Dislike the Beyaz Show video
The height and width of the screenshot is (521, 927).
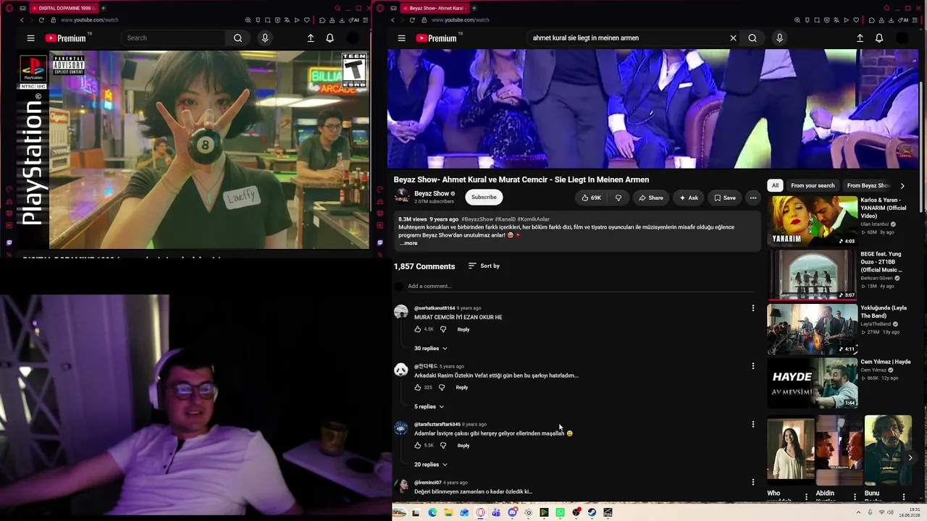(618, 198)
